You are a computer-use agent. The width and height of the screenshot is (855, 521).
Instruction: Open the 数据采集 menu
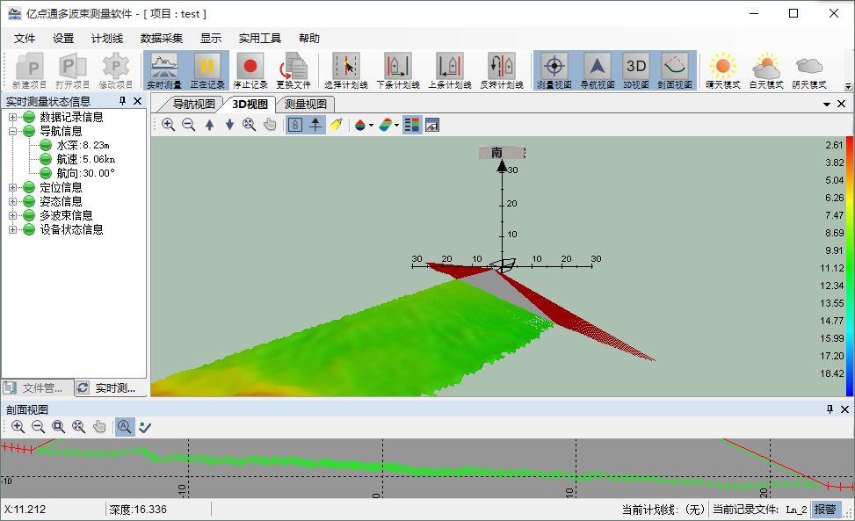pos(162,38)
